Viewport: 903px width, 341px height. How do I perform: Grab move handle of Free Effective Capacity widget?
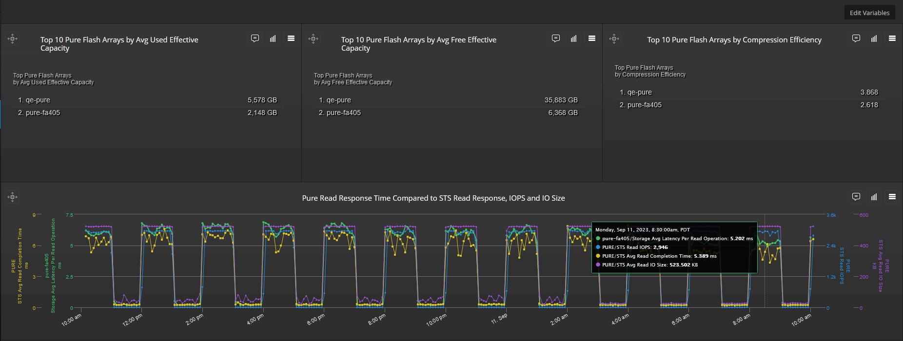pos(314,38)
